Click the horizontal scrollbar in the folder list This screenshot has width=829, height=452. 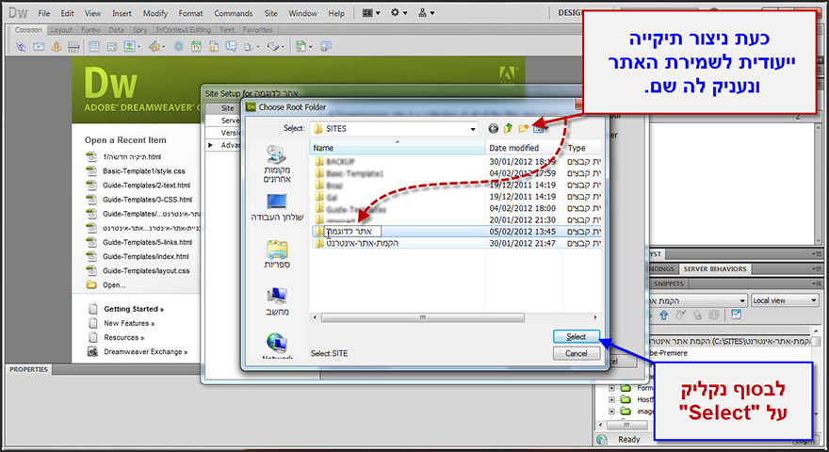click(422, 317)
